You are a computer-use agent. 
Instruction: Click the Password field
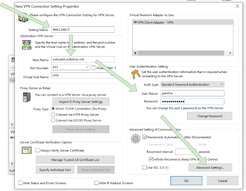pos(192,101)
